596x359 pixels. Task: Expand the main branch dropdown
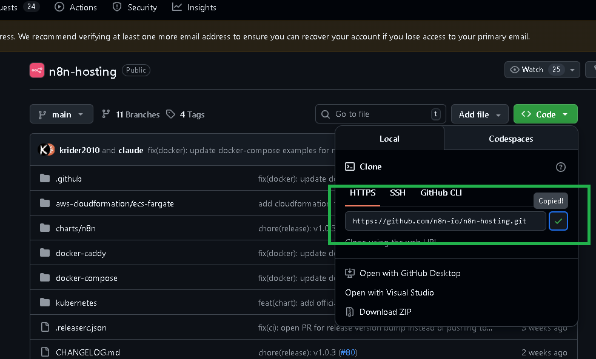click(x=61, y=114)
